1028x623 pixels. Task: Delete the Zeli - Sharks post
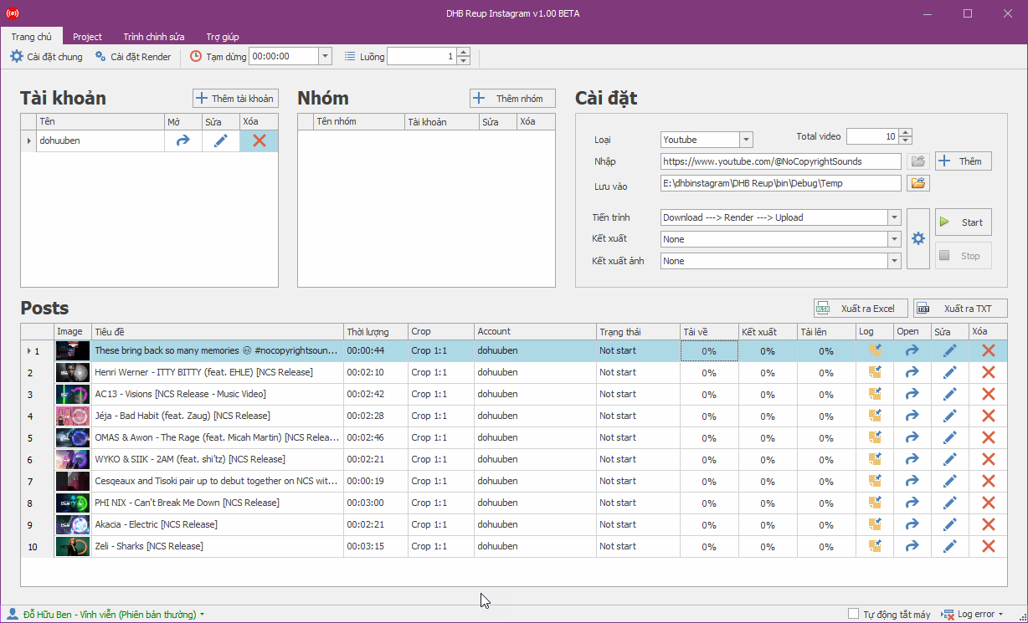coord(988,546)
